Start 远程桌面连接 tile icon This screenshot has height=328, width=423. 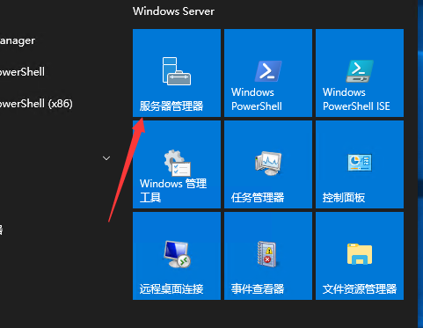pyautogui.click(x=177, y=254)
